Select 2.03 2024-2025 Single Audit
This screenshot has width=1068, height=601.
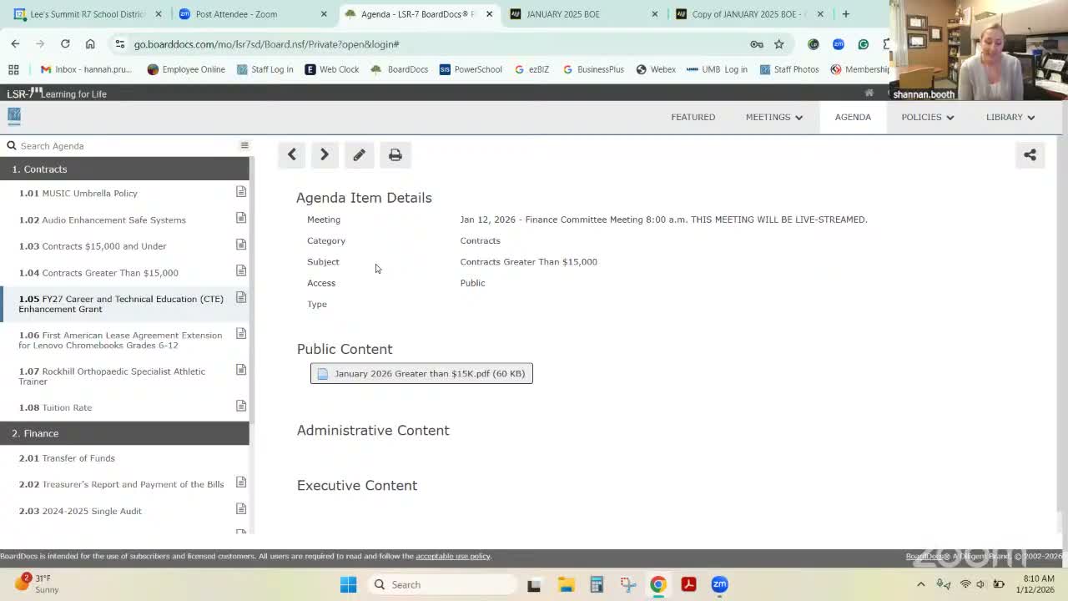point(80,511)
